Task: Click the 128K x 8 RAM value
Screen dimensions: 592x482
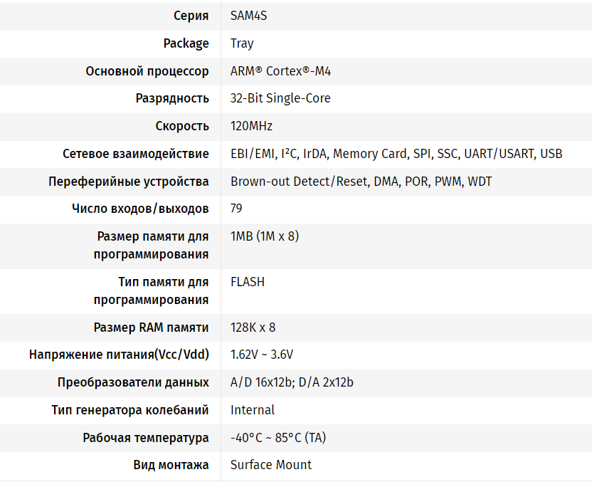Action: pyautogui.click(x=253, y=328)
